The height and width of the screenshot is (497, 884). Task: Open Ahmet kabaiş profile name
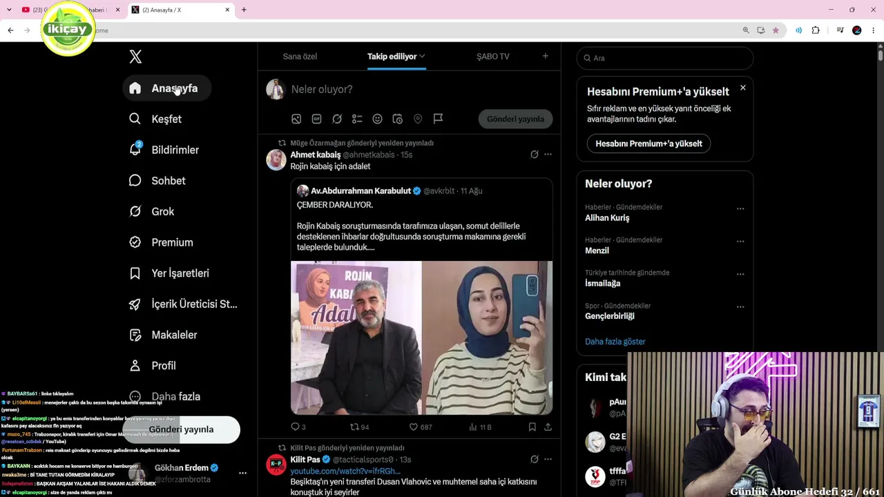coord(316,155)
